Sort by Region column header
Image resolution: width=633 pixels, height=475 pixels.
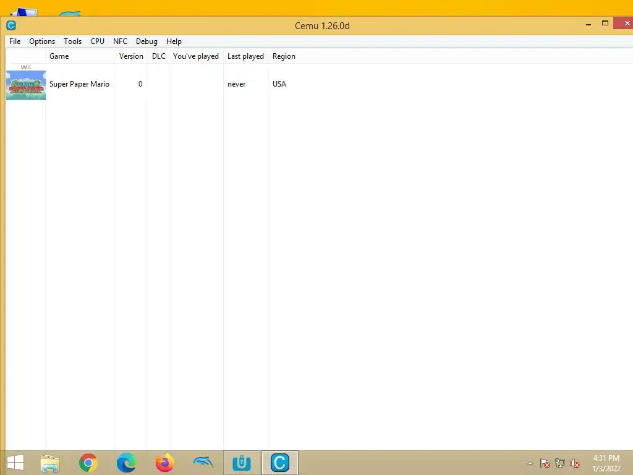284,56
